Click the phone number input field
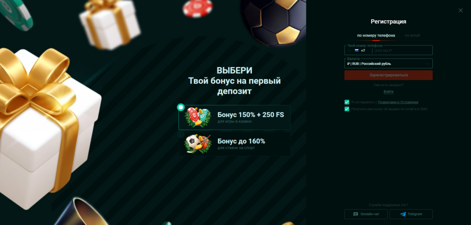This screenshot has height=225, width=471. (x=402, y=51)
